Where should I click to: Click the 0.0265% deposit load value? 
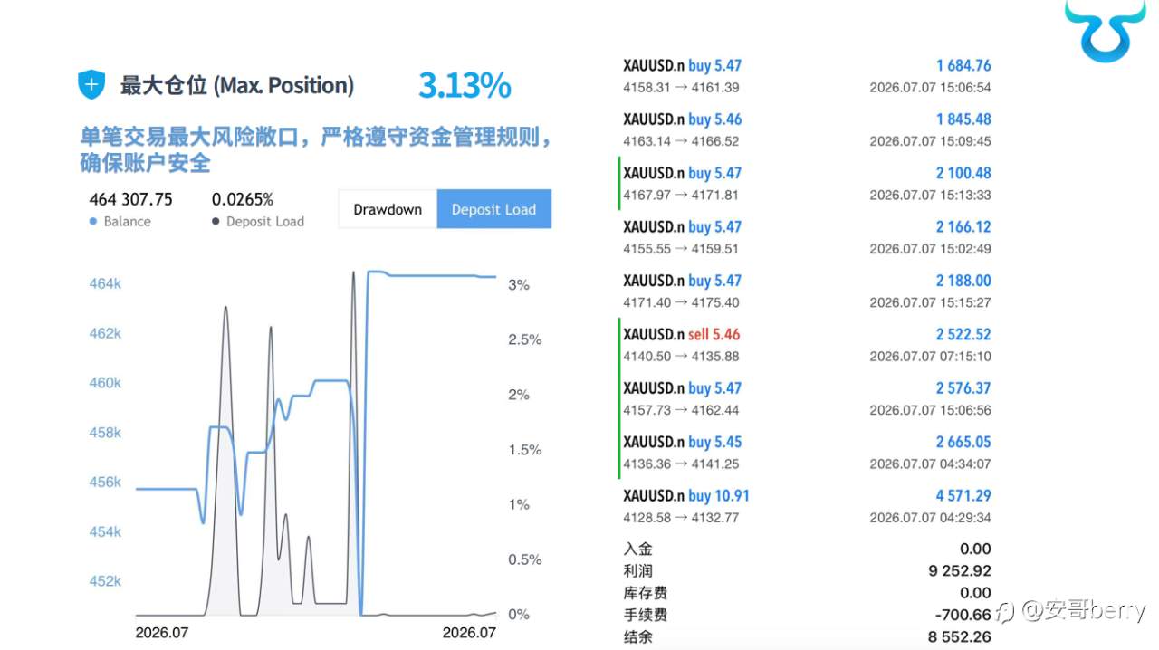tap(243, 199)
